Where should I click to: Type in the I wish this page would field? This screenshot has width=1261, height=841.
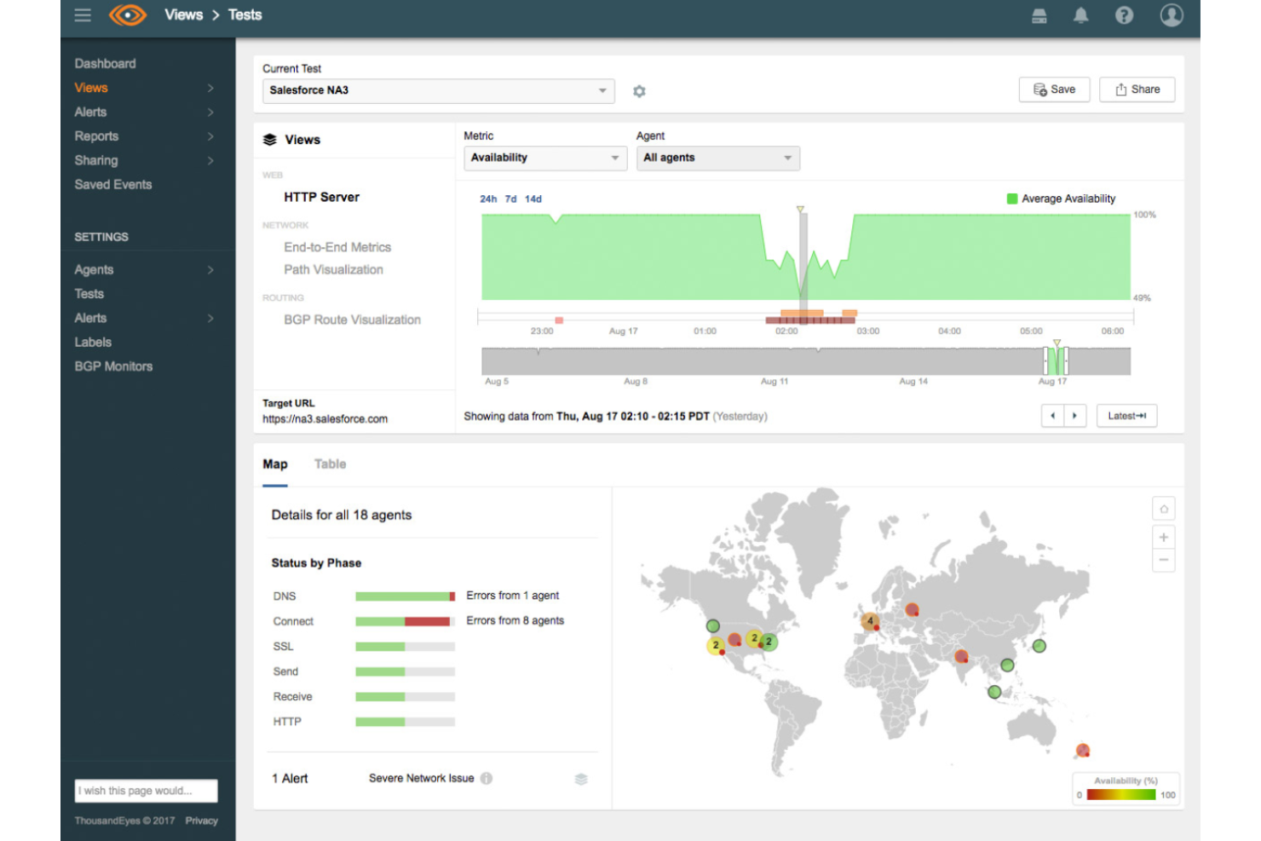tap(146, 790)
